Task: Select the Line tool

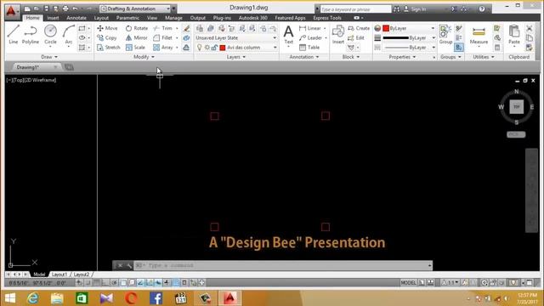Action: pyautogui.click(x=13, y=34)
